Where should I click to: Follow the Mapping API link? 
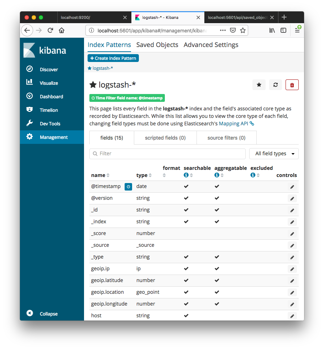236,124
